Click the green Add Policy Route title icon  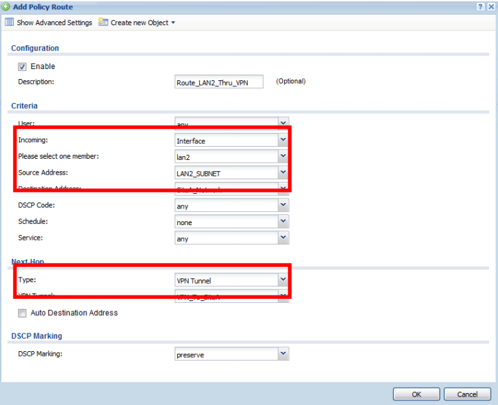6,7
